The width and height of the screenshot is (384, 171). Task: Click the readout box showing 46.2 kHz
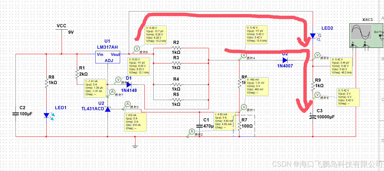342,66
